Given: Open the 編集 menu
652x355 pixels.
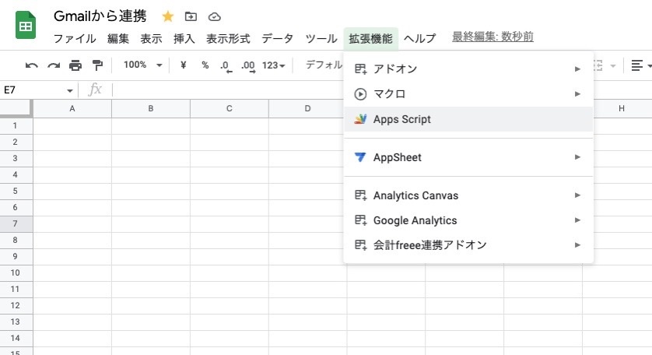Looking at the screenshot, I should point(118,39).
